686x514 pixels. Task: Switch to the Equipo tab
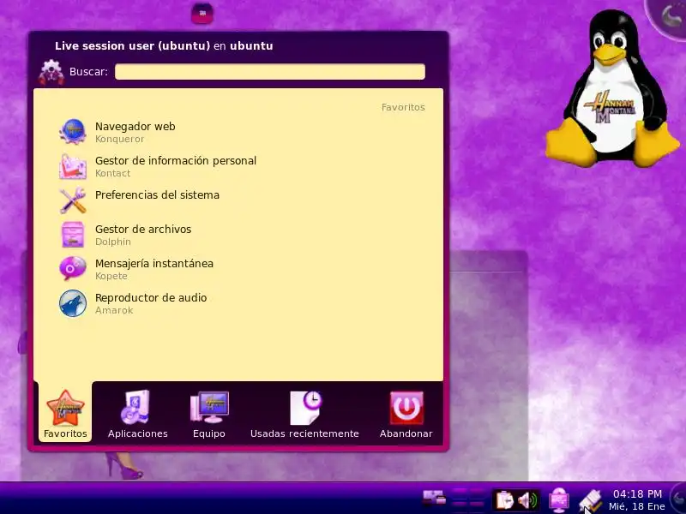tap(209, 414)
